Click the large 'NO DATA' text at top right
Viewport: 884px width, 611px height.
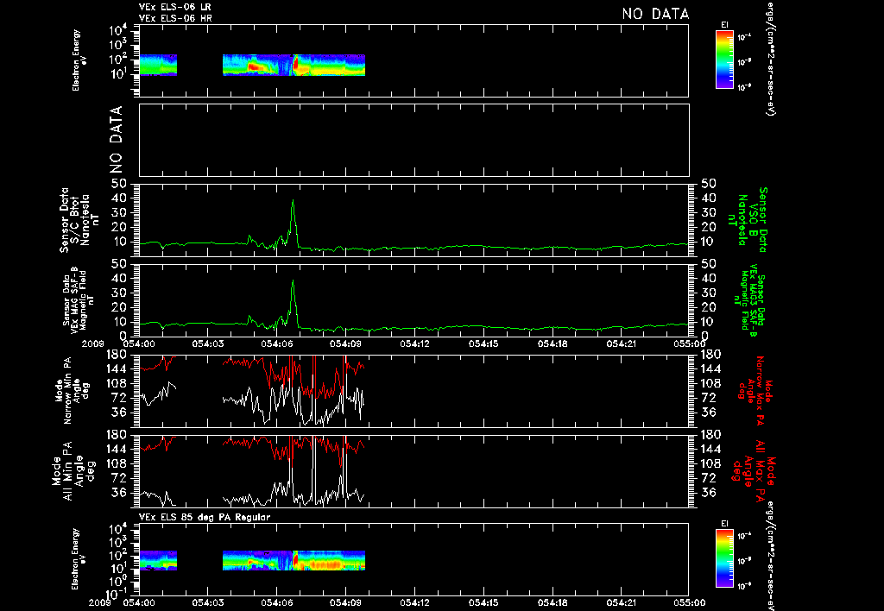click(655, 14)
